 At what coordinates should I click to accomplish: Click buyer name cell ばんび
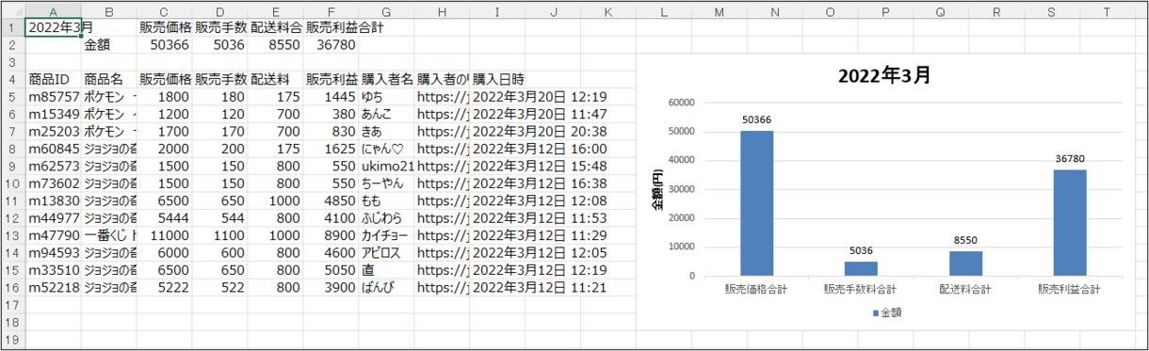click(386, 288)
